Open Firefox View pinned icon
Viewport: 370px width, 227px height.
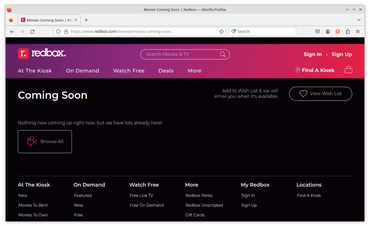click(11, 20)
